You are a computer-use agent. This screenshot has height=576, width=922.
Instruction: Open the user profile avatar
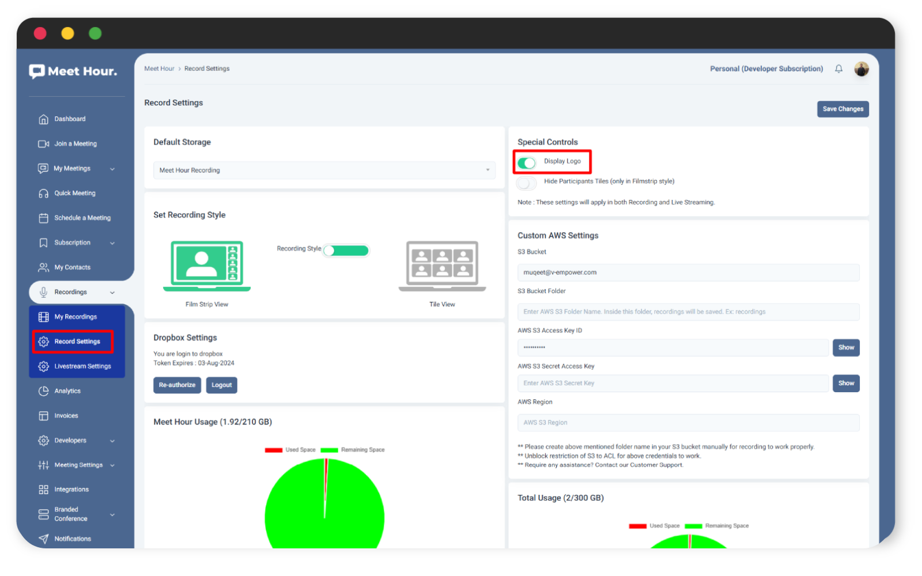(861, 69)
